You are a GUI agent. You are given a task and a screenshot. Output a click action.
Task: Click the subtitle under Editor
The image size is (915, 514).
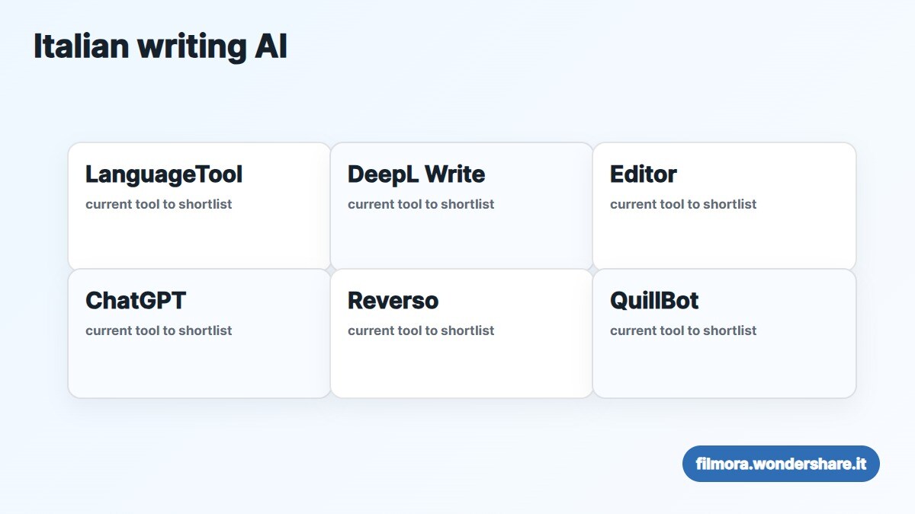[x=683, y=204]
